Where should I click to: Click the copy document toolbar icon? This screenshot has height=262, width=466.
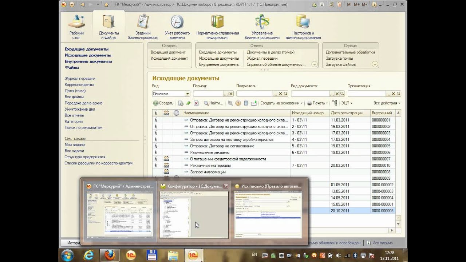coord(181,103)
